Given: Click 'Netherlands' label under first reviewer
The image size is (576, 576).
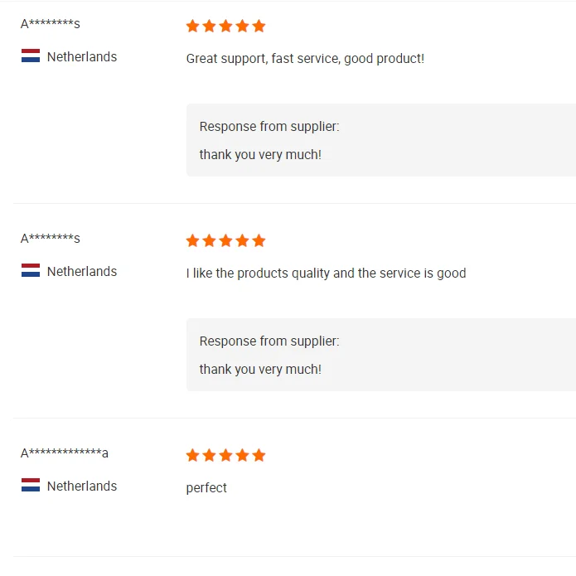Looking at the screenshot, I should point(81,57).
